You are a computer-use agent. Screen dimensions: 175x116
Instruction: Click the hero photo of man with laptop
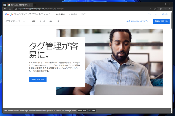point(124,62)
